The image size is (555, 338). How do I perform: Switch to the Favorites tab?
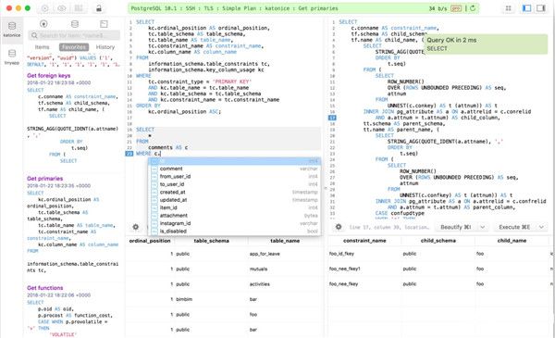coord(74,47)
